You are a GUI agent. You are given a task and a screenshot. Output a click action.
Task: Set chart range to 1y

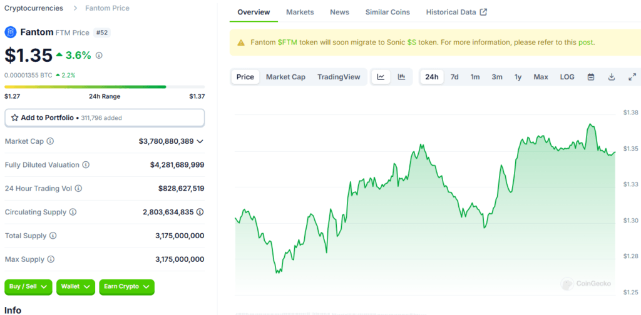point(518,77)
